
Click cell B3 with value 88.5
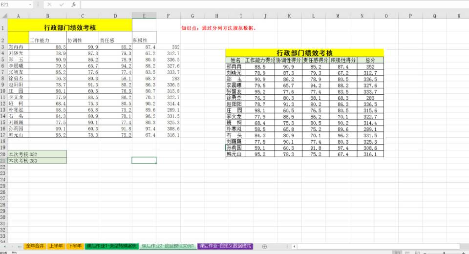click(x=47, y=47)
